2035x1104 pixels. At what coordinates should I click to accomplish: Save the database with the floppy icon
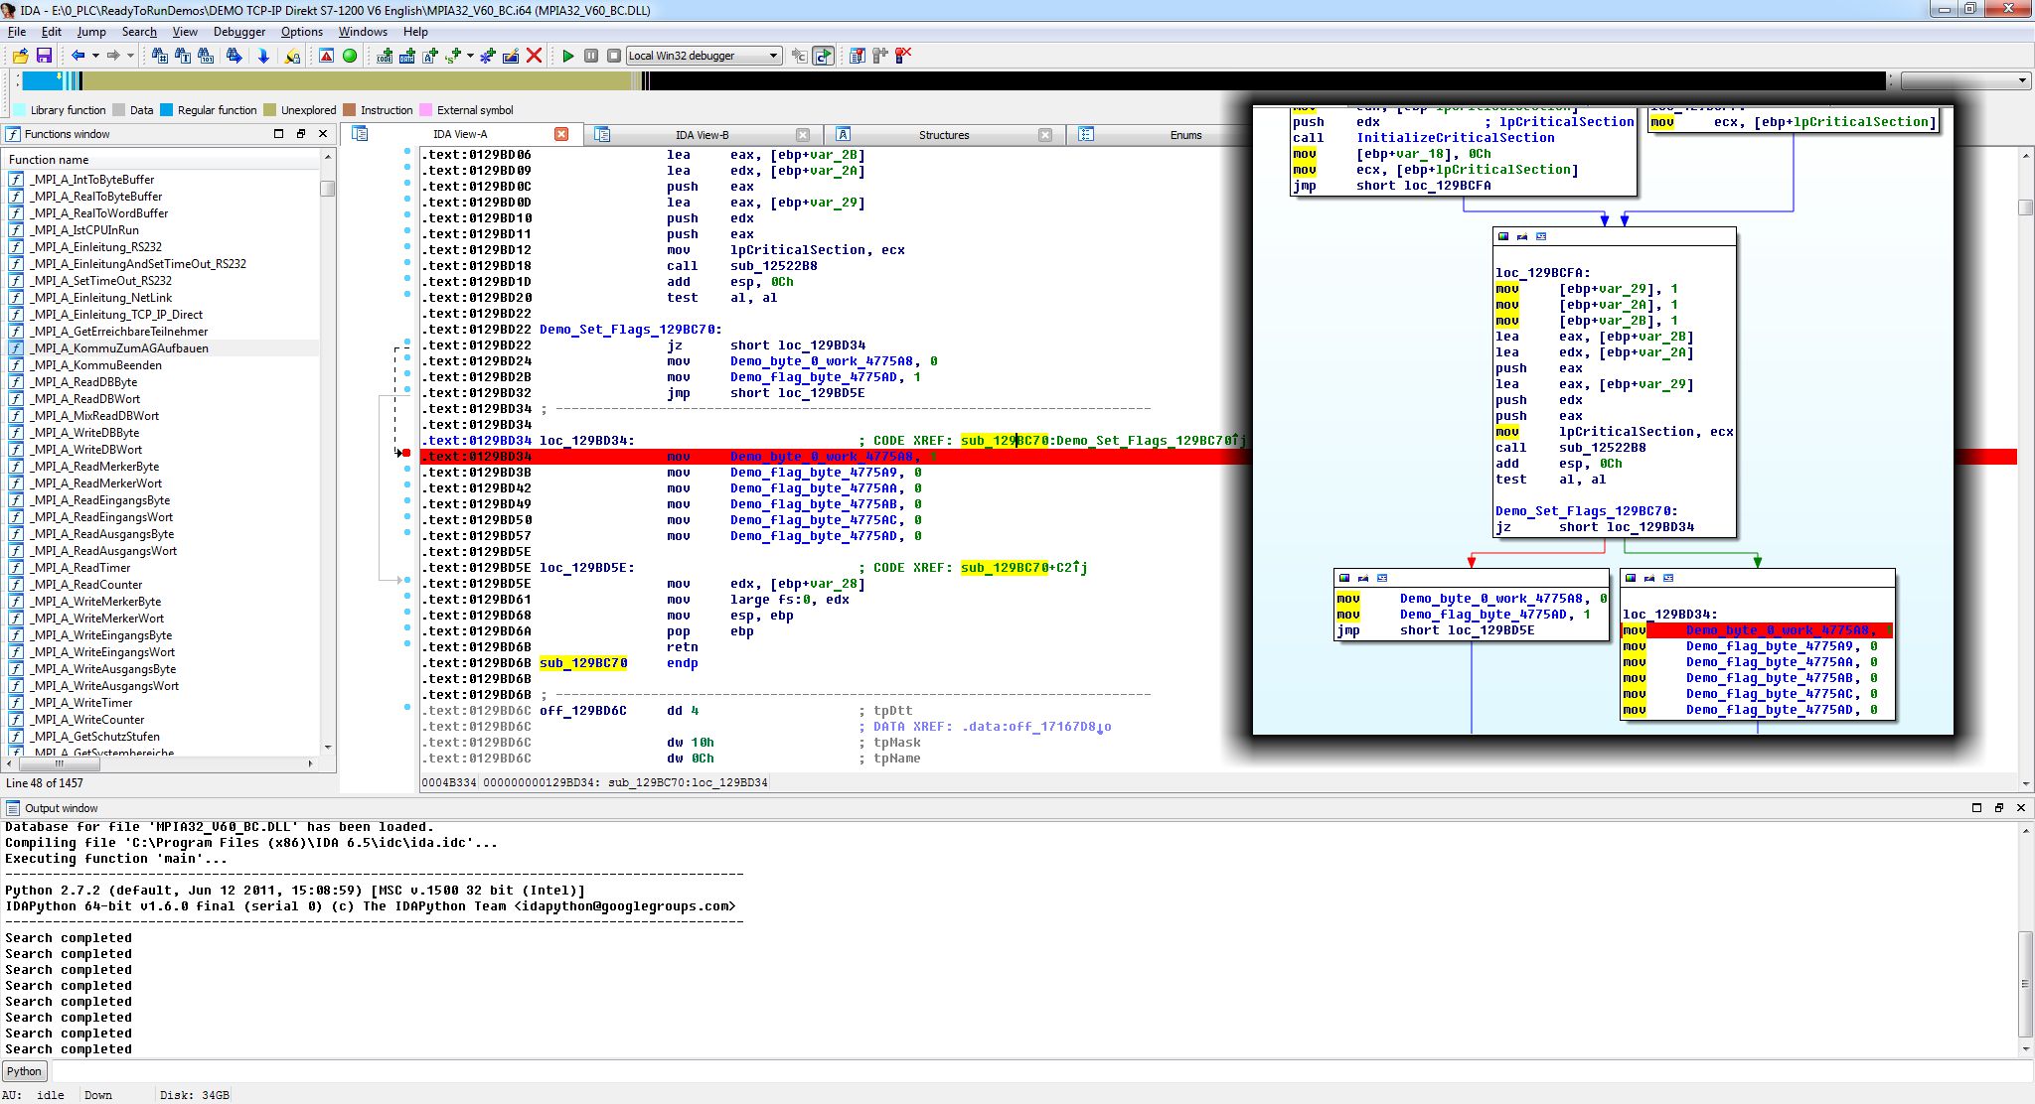click(x=44, y=56)
